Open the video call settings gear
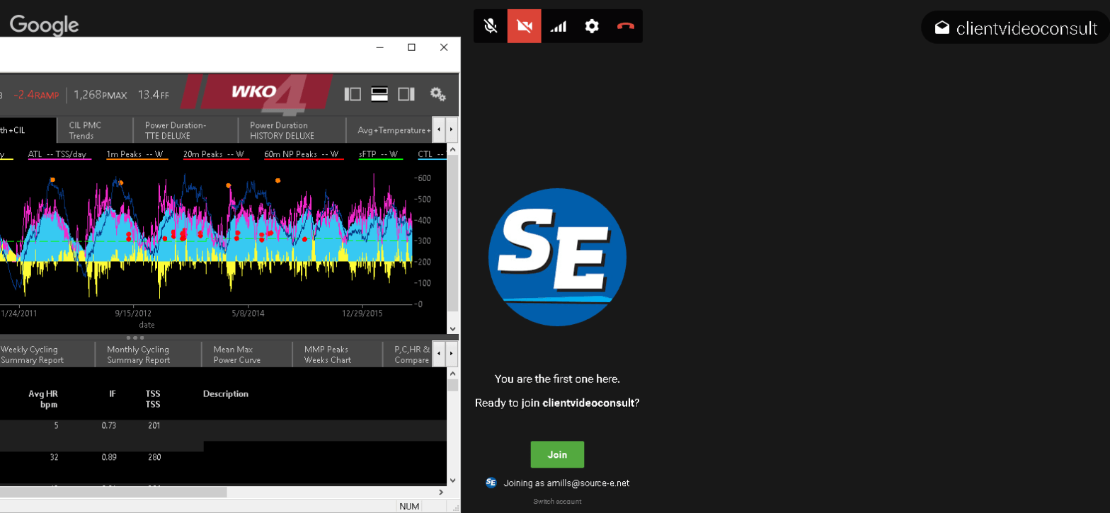The image size is (1110, 513). point(592,26)
